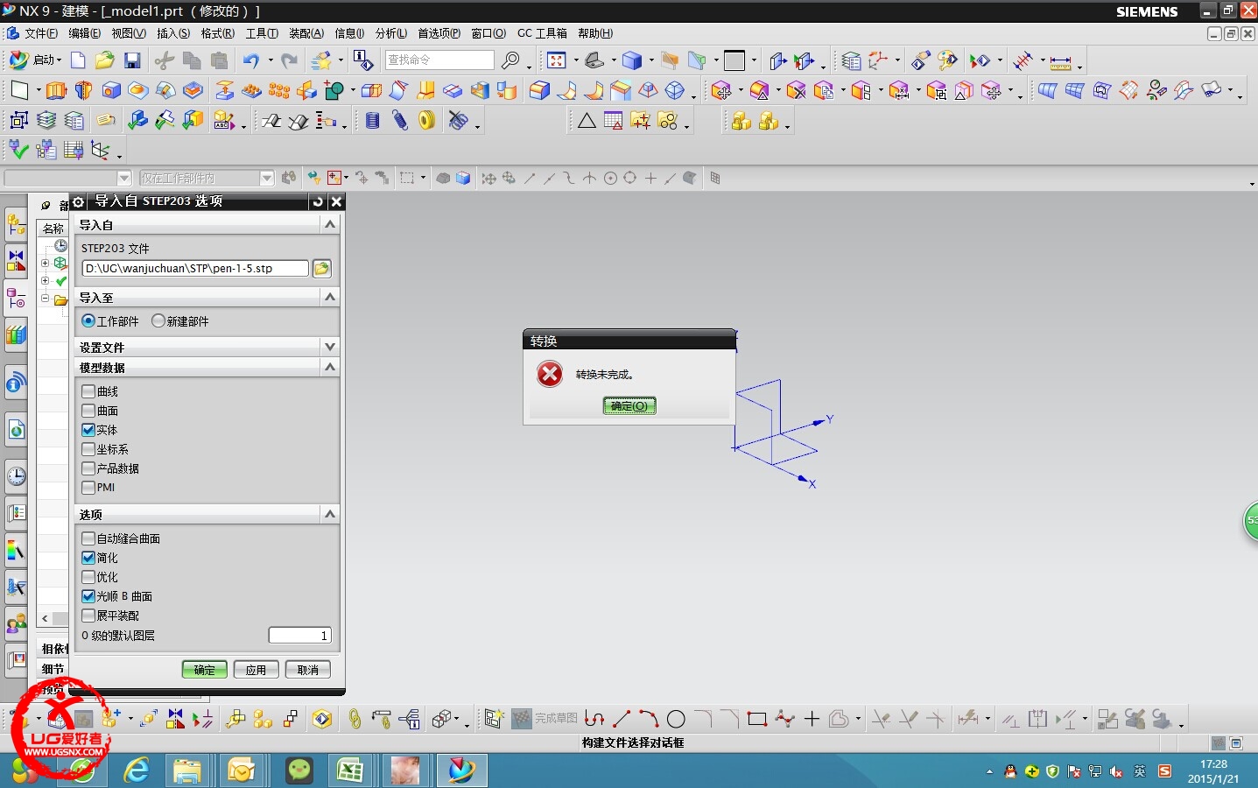Click the 取消 button

click(x=308, y=670)
